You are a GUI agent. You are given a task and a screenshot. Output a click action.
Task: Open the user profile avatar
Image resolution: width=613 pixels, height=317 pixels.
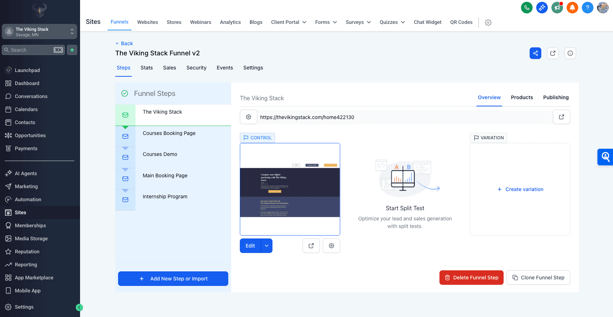pyautogui.click(x=602, y=8)
